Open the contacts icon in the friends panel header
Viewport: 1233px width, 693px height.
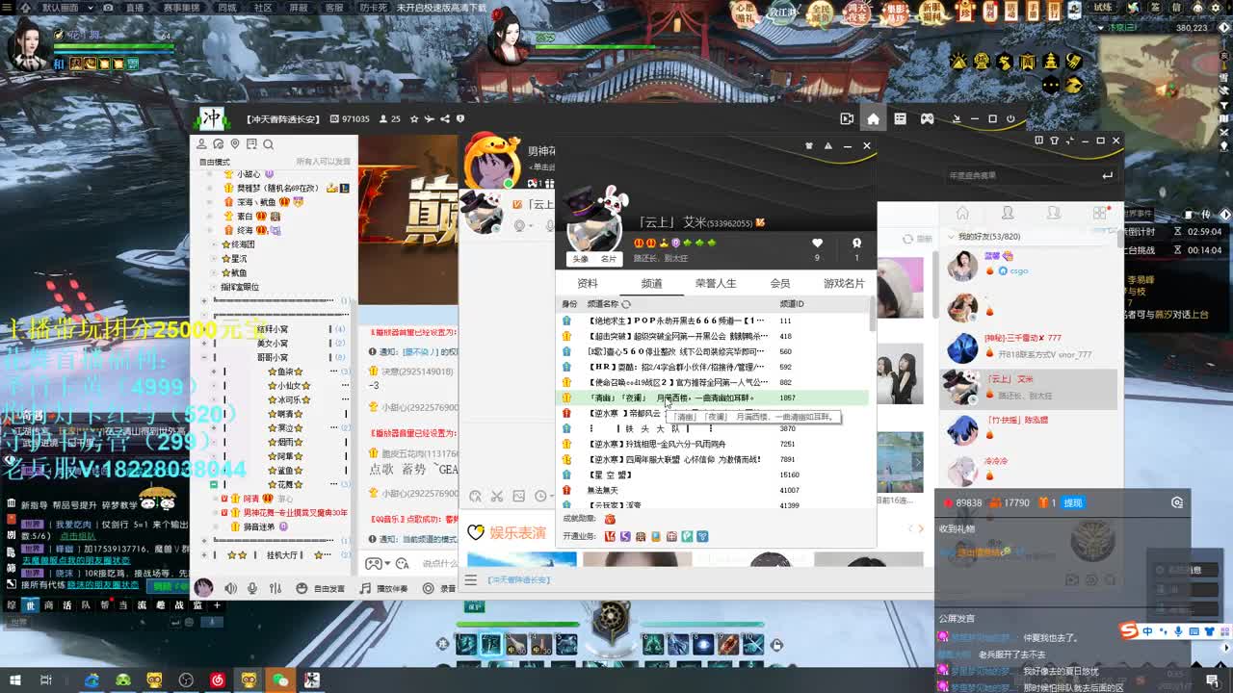(x=1009, y=214)
